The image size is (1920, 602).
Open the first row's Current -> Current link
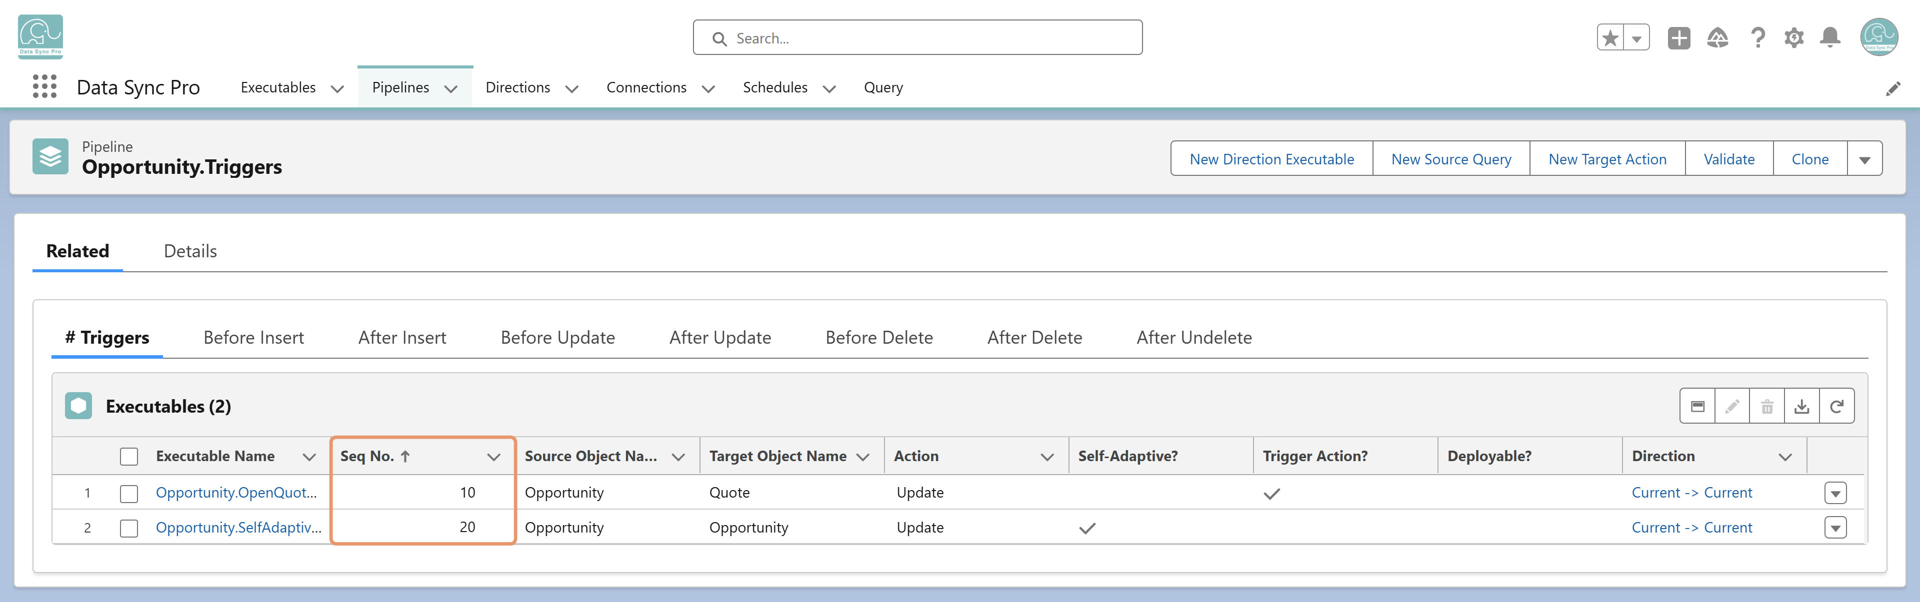1691,493
